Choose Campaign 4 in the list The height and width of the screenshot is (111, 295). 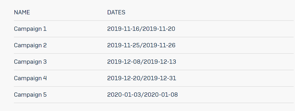coord(30,78)
